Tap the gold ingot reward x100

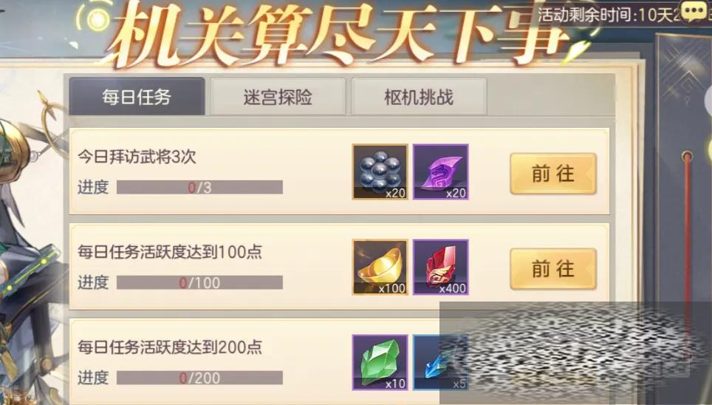pyautogui.click(x=380, y=268)
